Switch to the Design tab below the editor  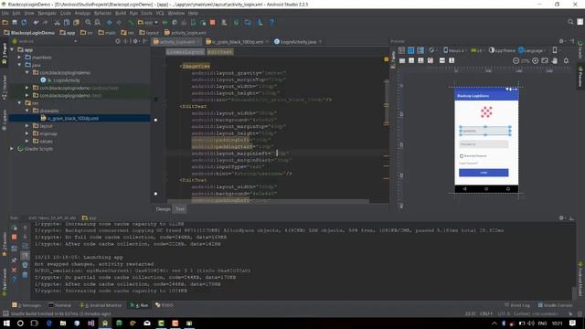pos(163,209)
